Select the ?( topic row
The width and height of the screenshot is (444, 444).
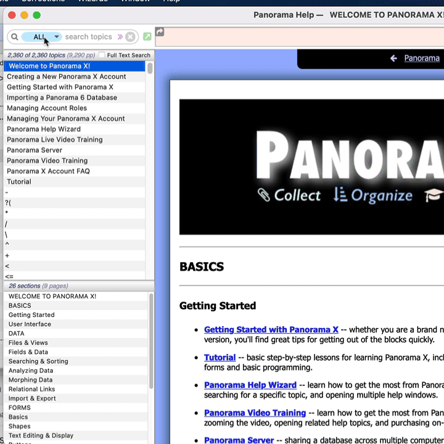click(74, 203)
